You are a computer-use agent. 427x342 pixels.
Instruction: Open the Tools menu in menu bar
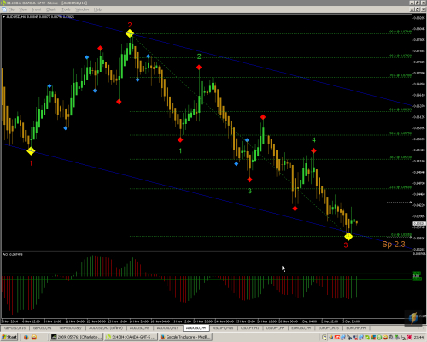point(66,9)
